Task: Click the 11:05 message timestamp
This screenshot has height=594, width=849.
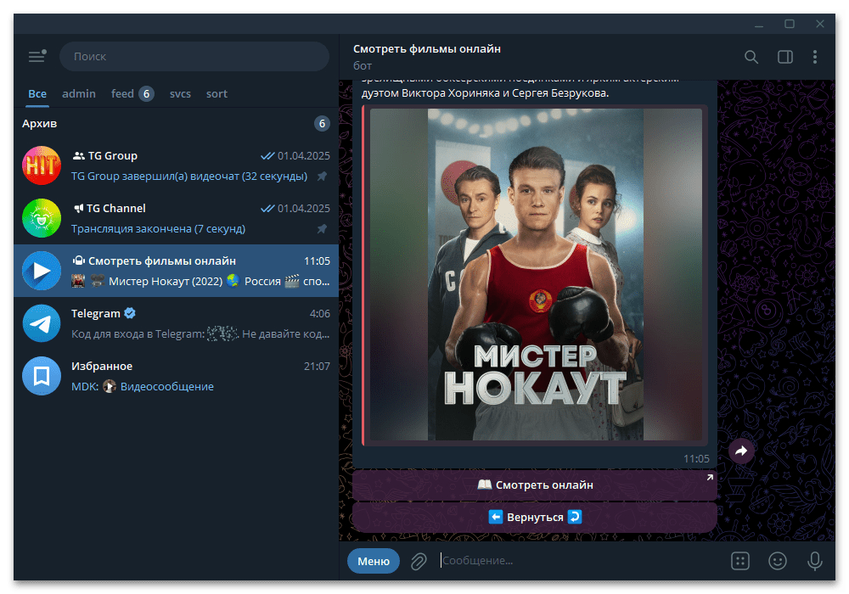Action: 696,459
